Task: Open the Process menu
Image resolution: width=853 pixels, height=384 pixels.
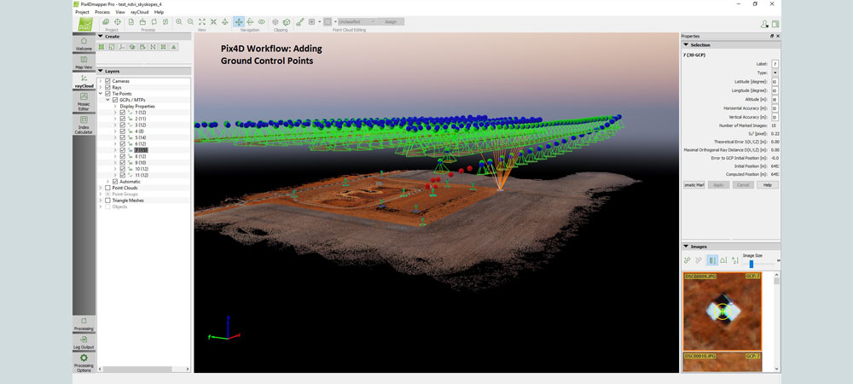Action: [x=102, y=11]
